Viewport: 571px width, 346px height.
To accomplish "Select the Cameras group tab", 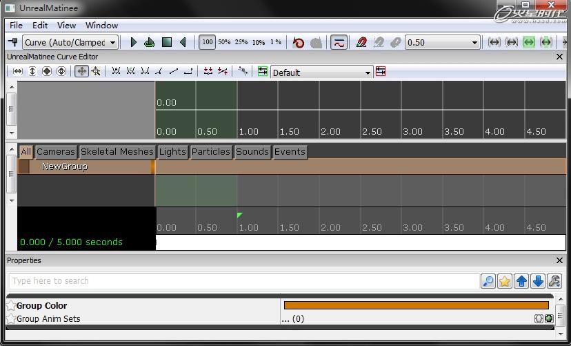I will coord(56,152).
